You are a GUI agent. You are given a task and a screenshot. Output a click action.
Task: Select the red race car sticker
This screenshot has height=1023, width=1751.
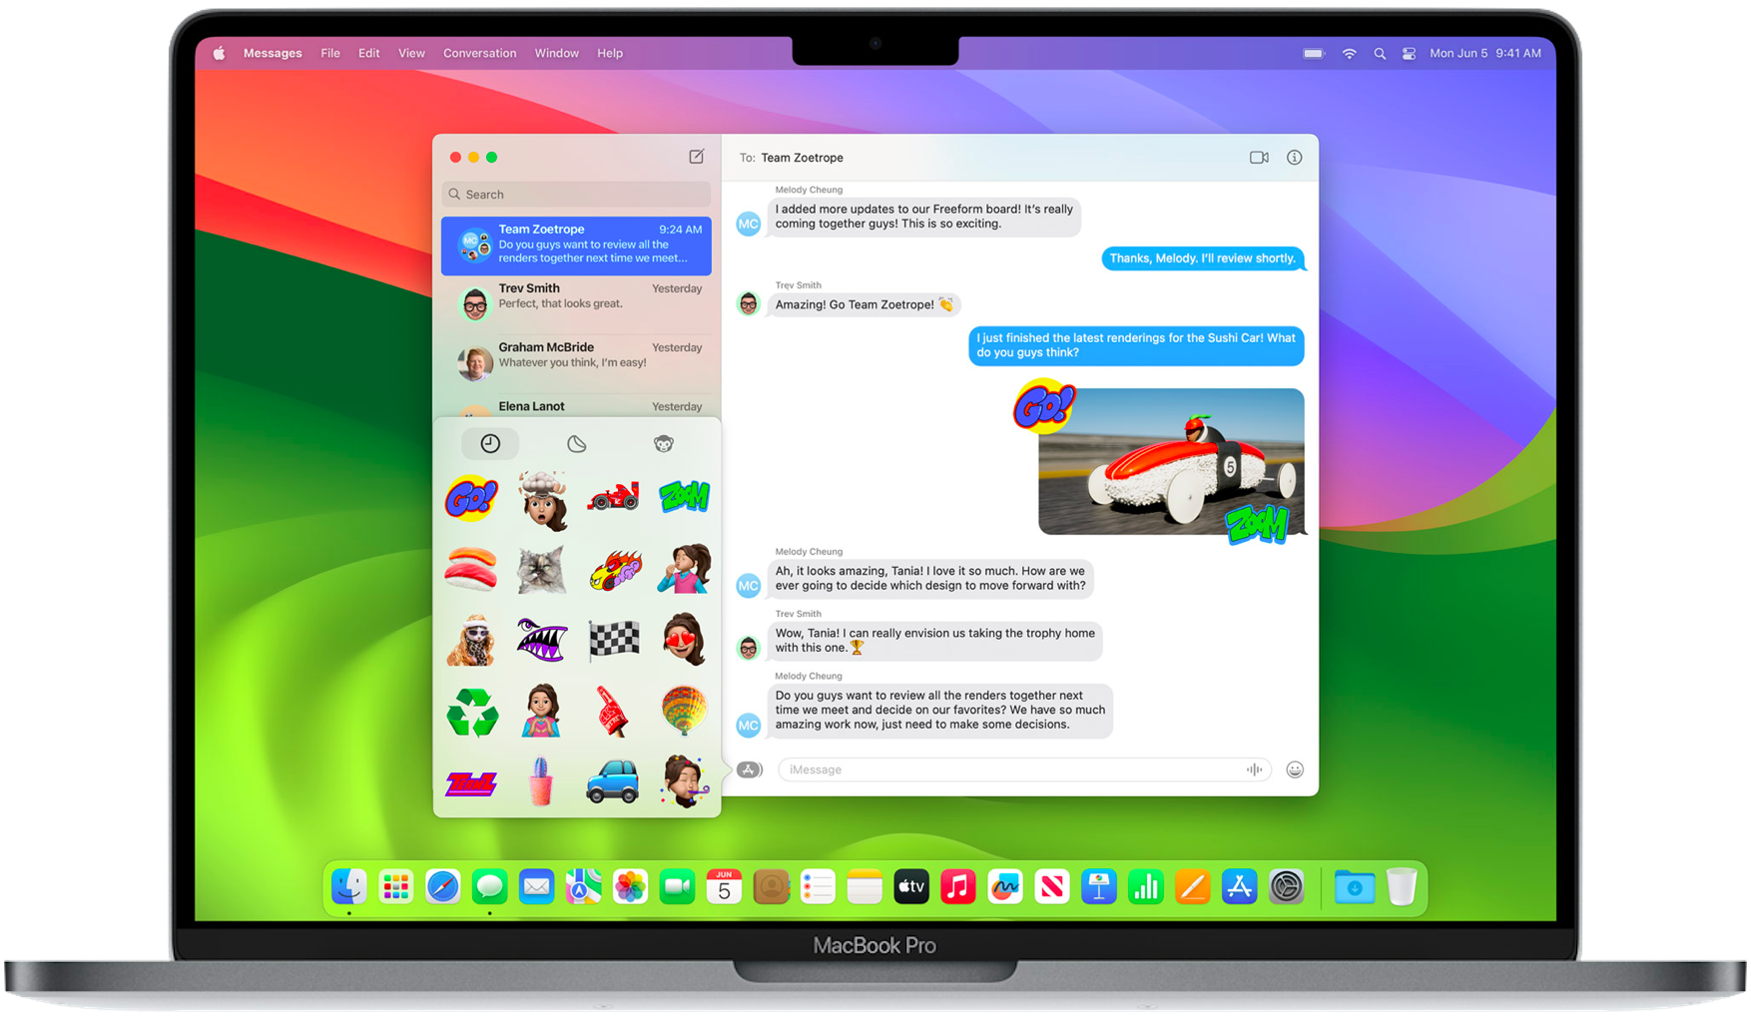coord(613,496)
